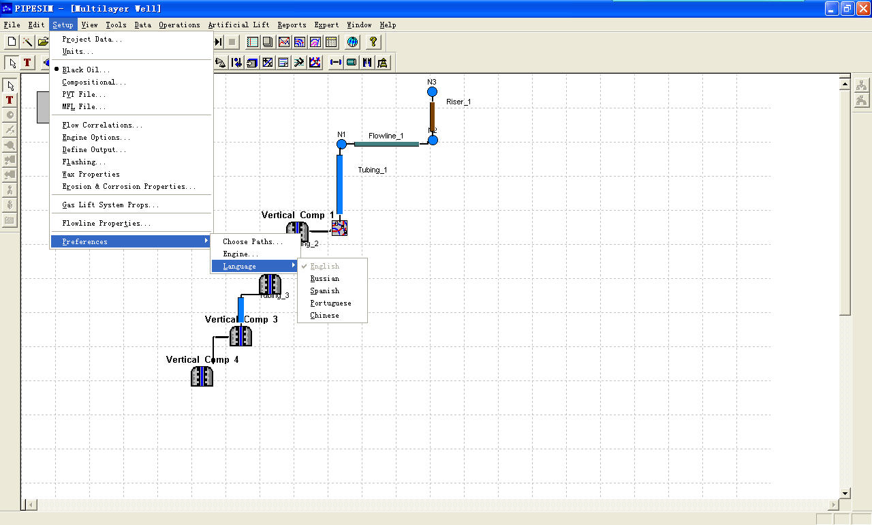Click the crossed-box operations toolbar icon
Screen dimensions: 872x525
268,63
